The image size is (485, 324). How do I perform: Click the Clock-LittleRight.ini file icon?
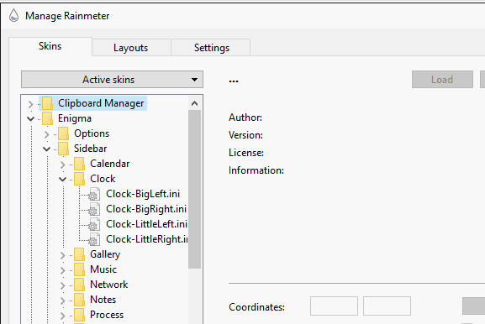pyautogui.click(x=93, y=240)
